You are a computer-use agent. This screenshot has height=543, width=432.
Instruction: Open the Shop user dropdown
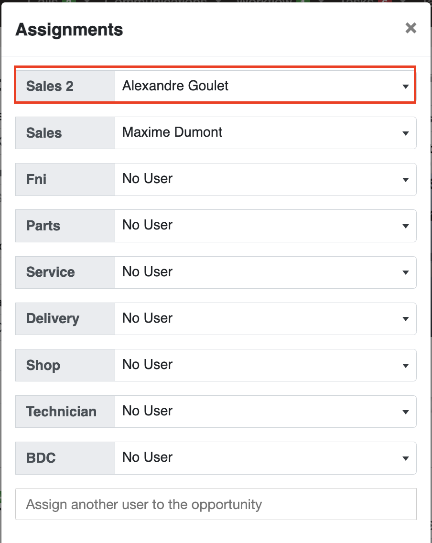coord(266,365)
